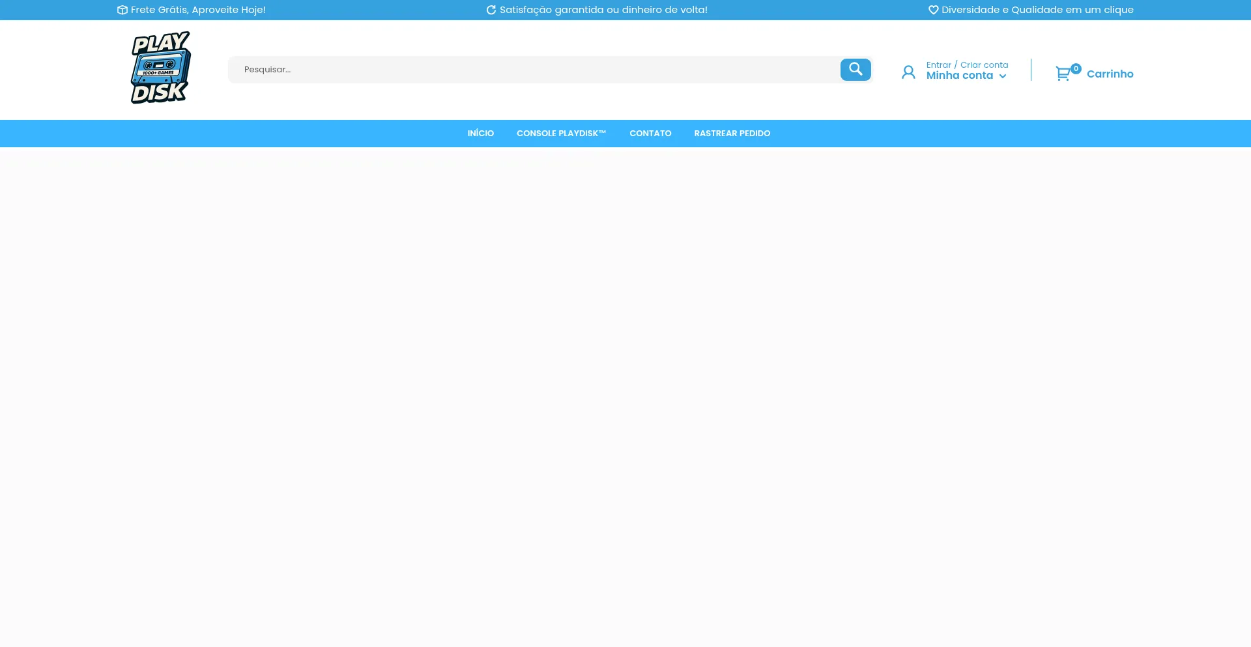1251x647 pixels.
Task: Open the CONTATO menu item
Action: (x=650, y=134)
